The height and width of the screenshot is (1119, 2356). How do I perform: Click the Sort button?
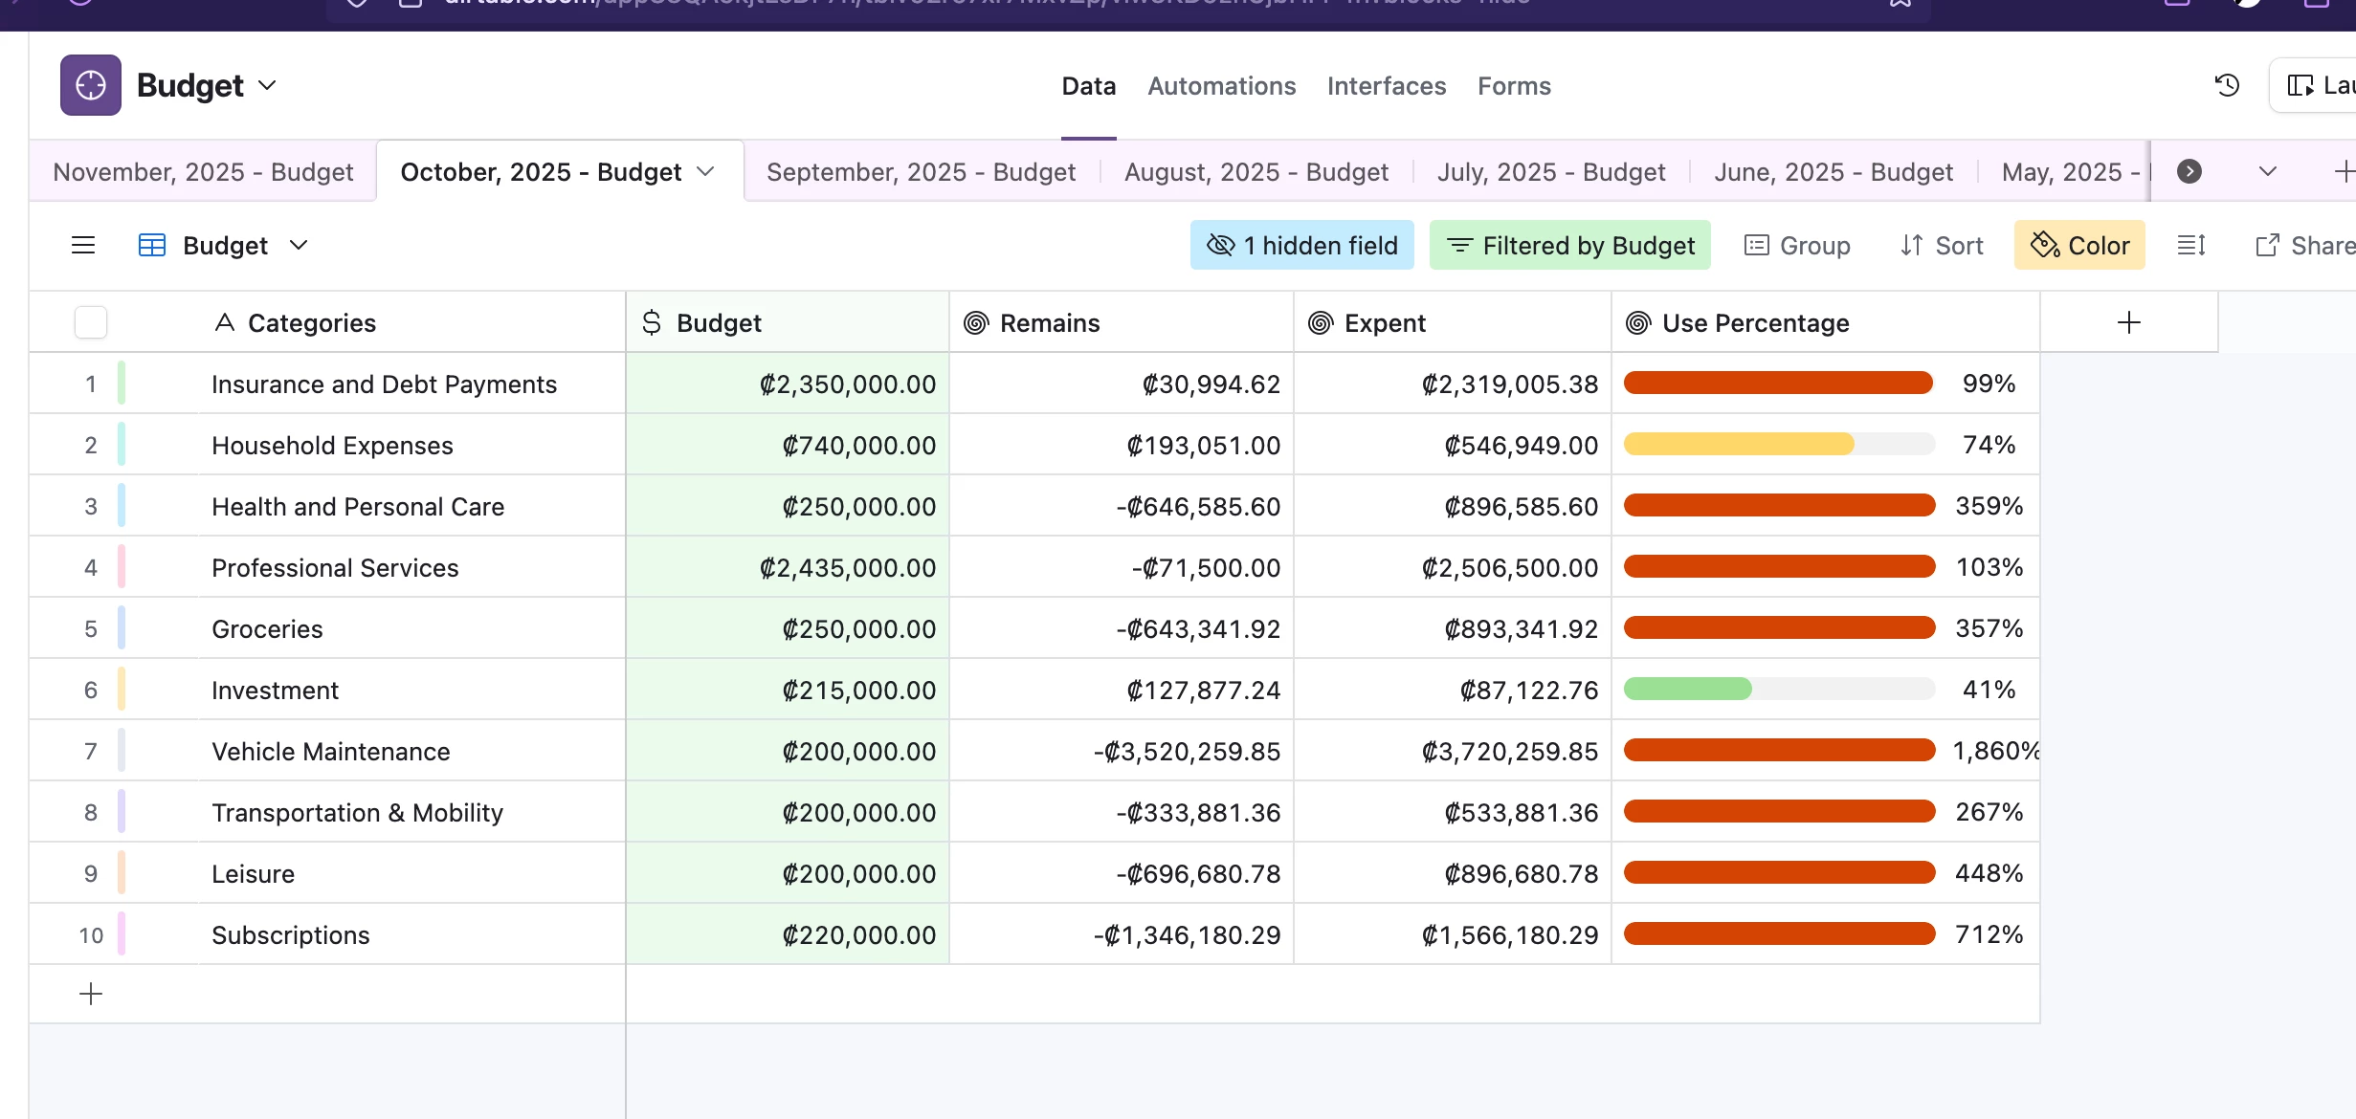click(x=1941, y=246)
